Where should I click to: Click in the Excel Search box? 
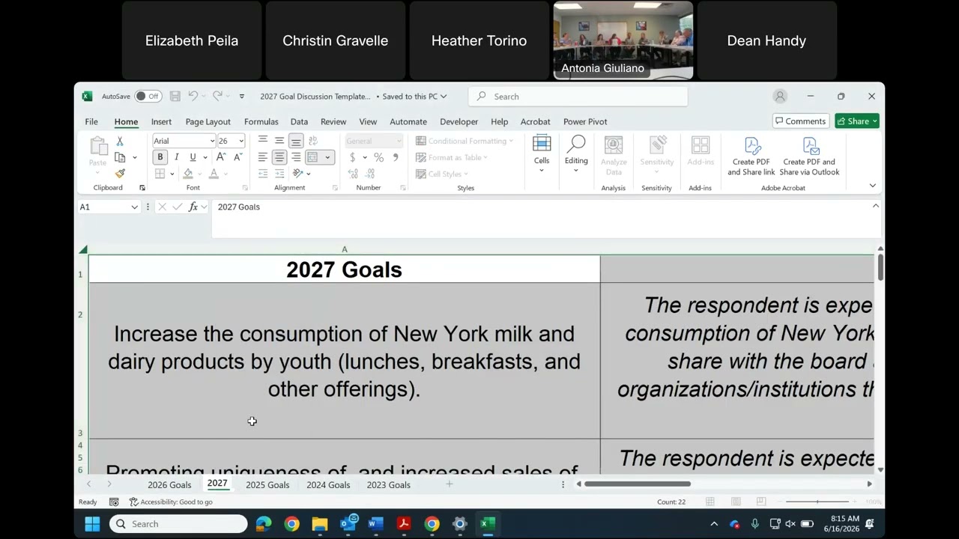578,97
